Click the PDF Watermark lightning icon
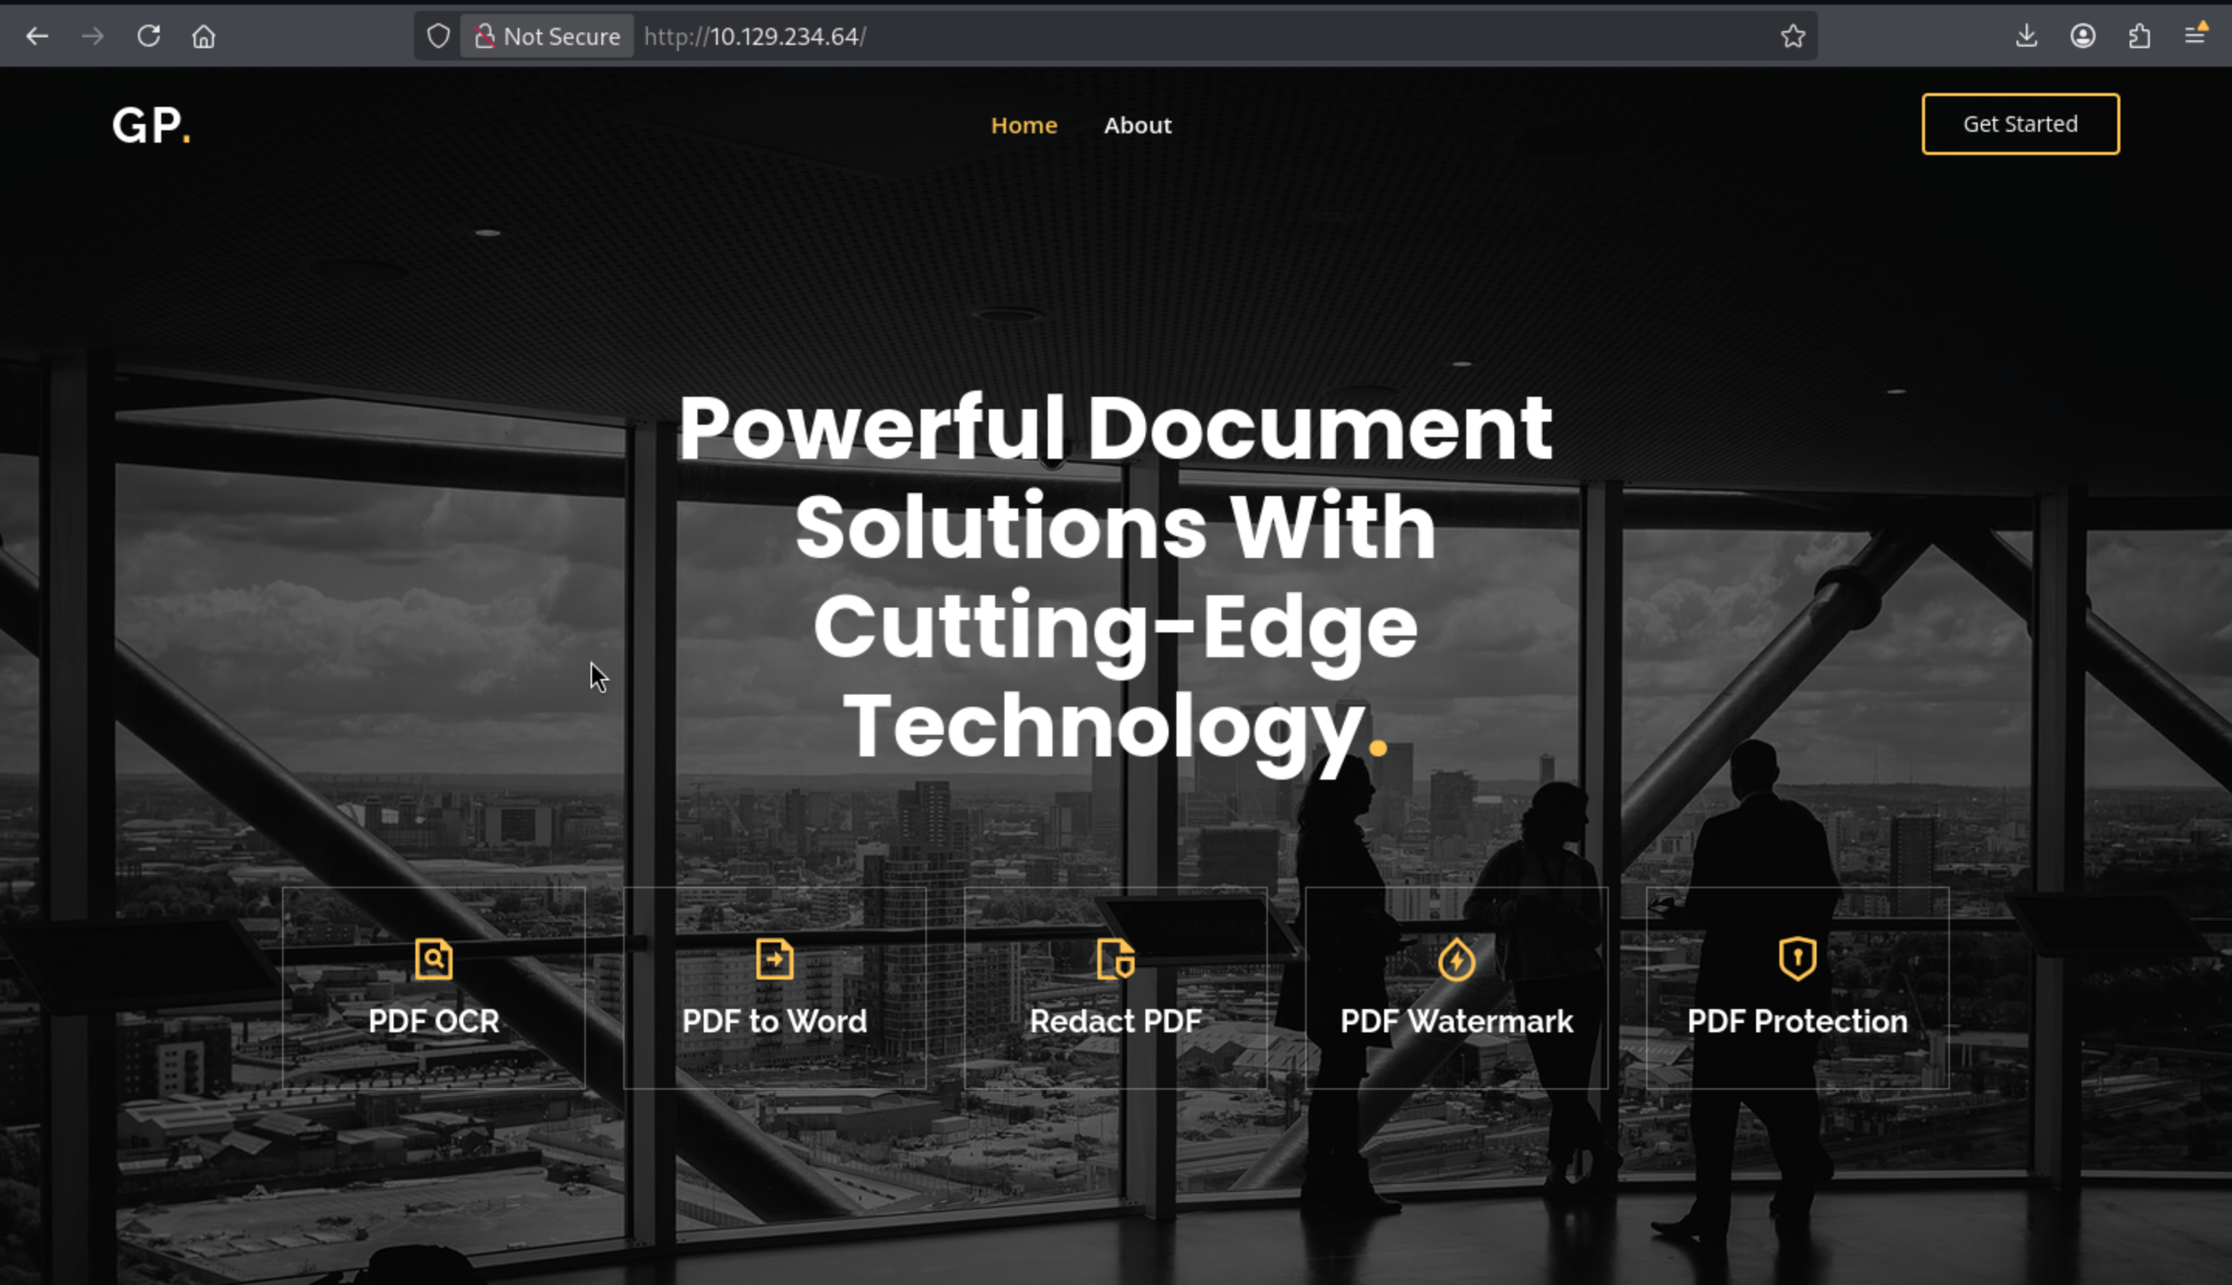 pyautogui.click(x=1456, y=959)
